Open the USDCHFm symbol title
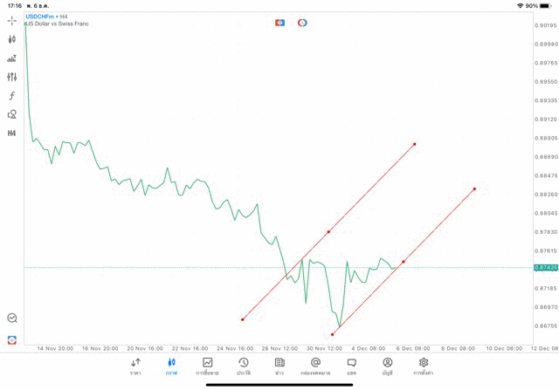This screenshot has width=559, height=390. 39,17
